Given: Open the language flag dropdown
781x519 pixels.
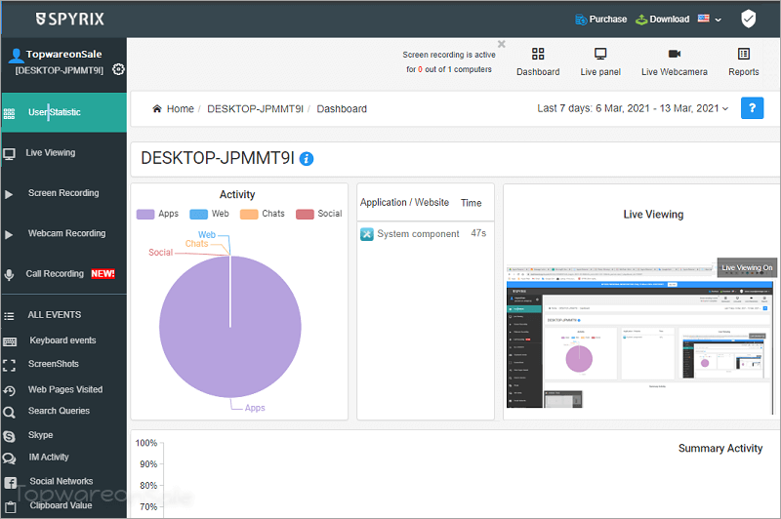Looking at the screenshot, I should [710, 19].
